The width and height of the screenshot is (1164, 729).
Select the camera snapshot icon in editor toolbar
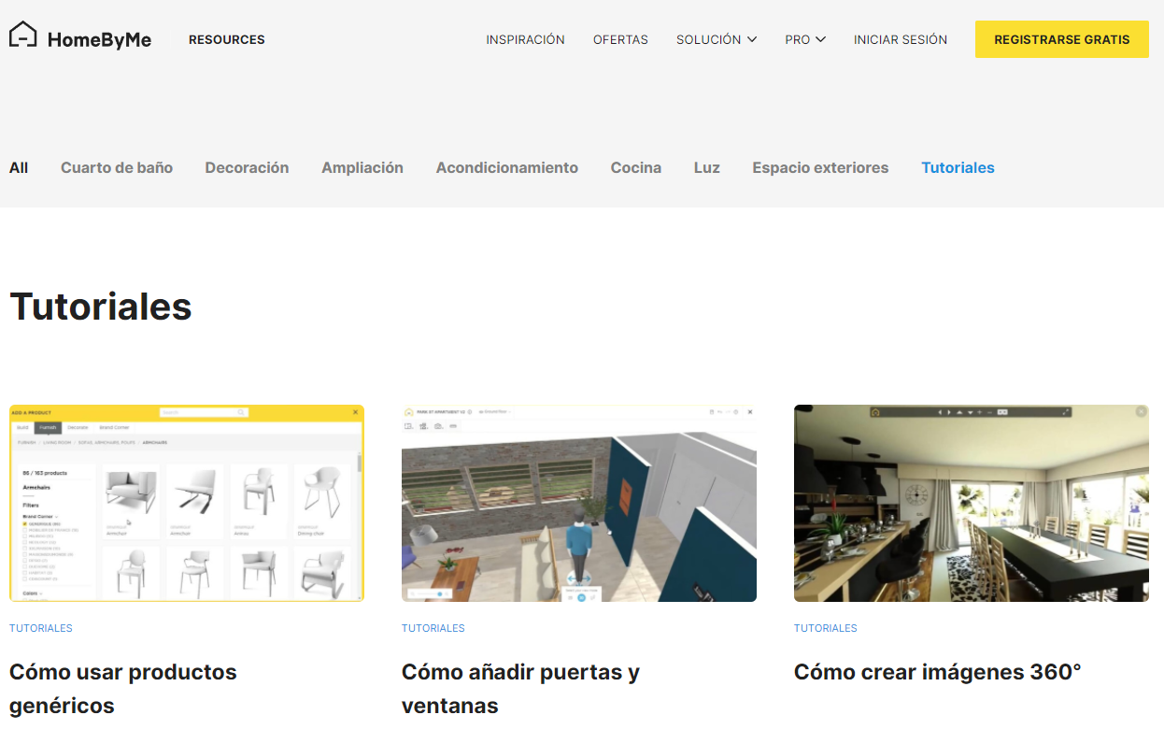[437, 425]
